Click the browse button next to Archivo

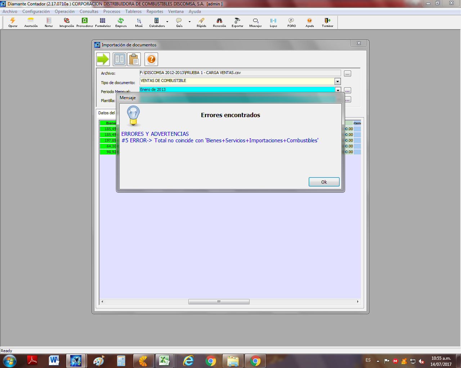(347, 74)
